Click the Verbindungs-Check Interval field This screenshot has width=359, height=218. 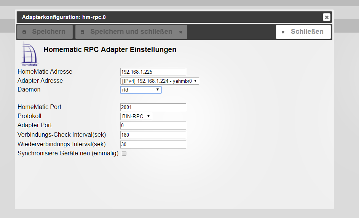click(153, 135)
